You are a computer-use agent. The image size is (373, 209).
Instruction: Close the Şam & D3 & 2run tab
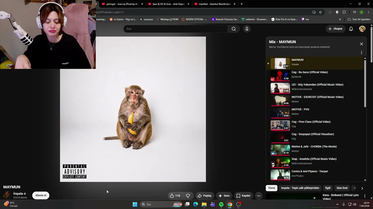pos(189,4)
